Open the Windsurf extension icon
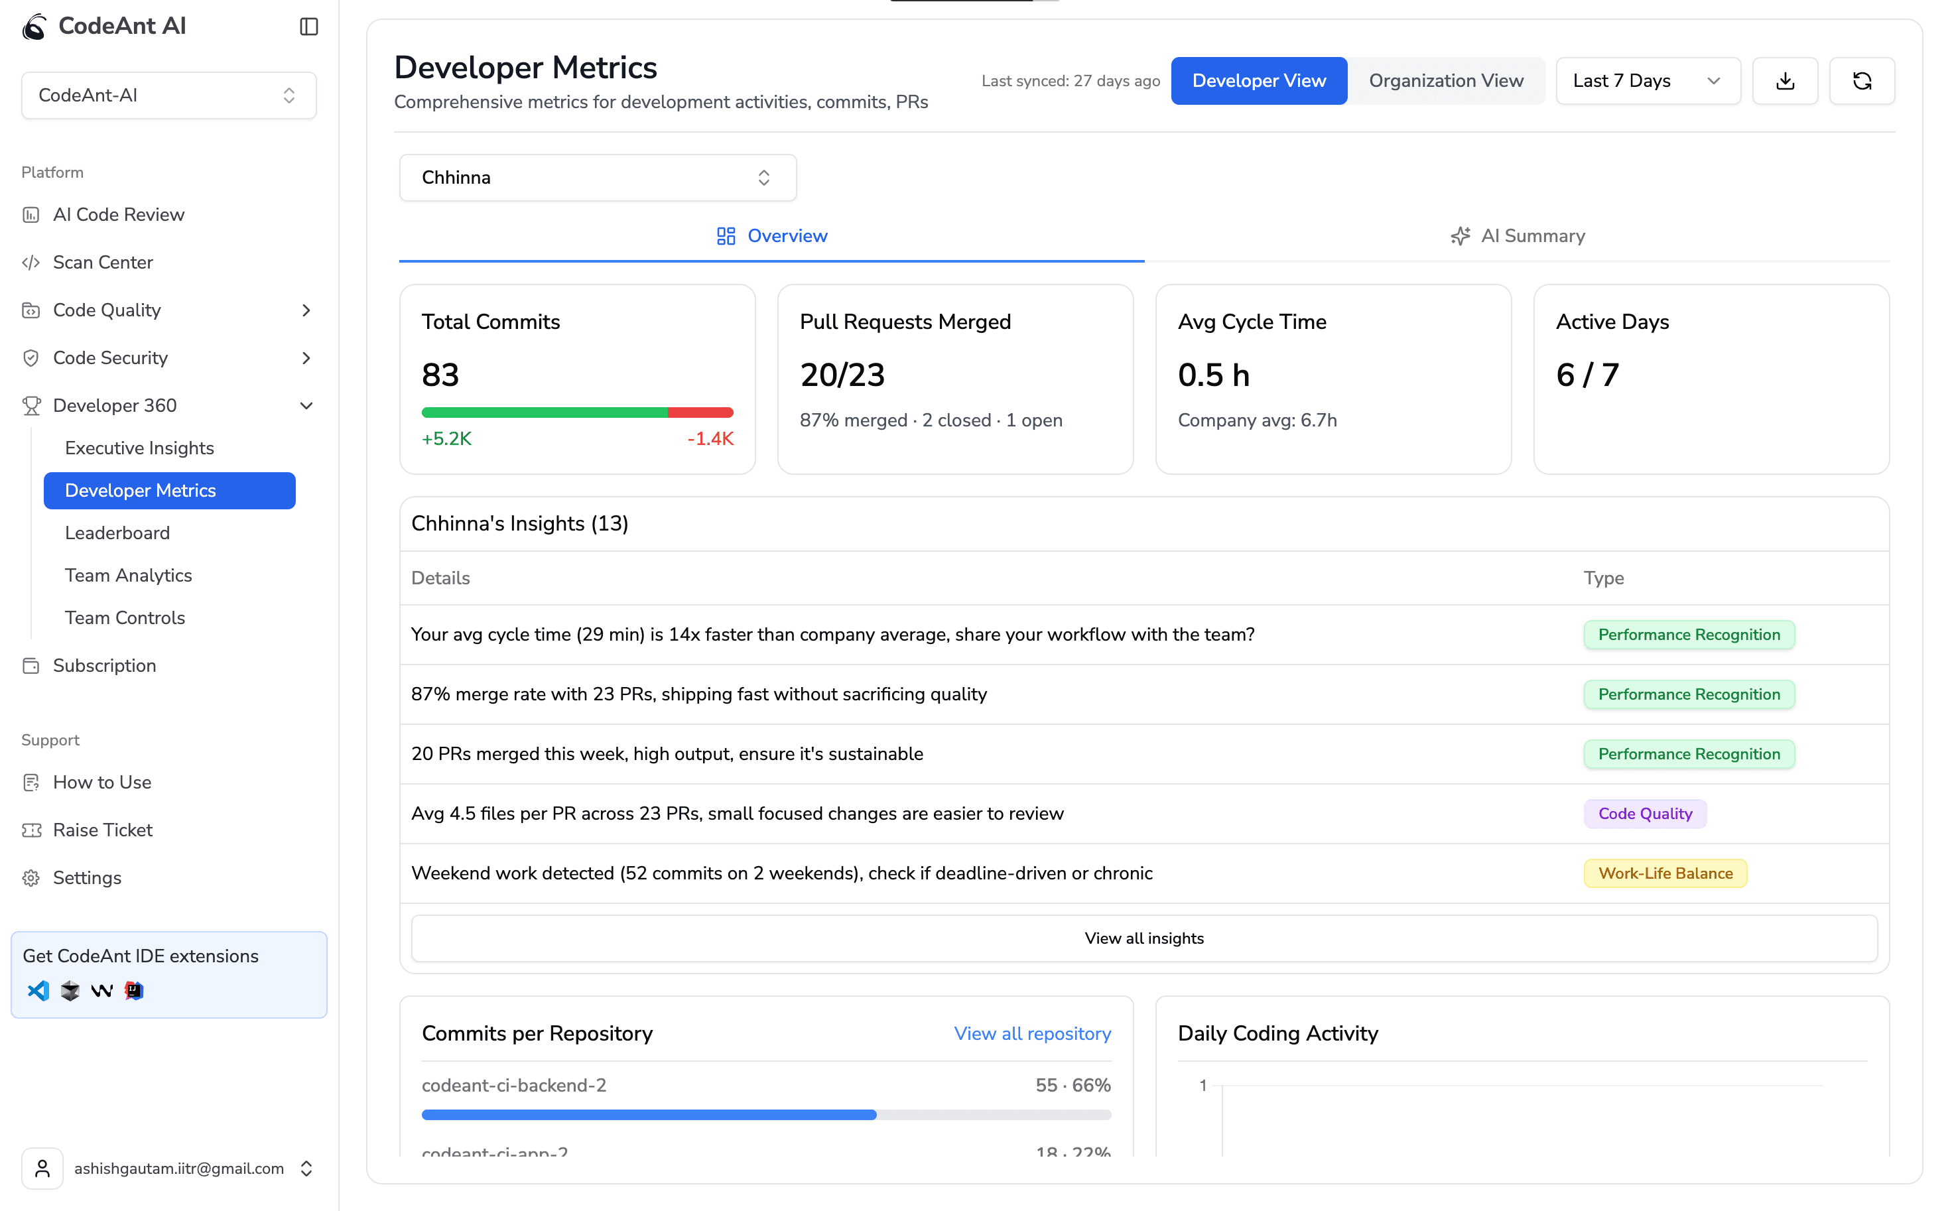 tap(101, 991)
